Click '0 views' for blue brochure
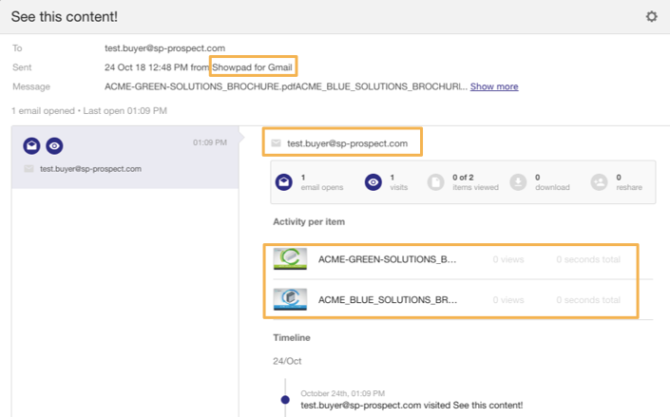The image size is (670, 417). (x=508, y=300)
